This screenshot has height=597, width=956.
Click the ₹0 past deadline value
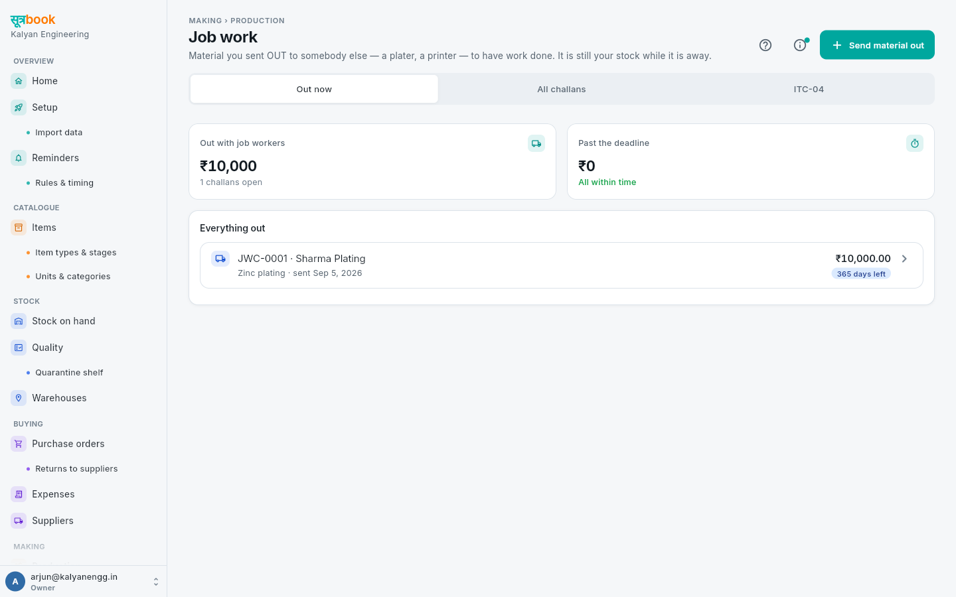click(x=587, y=166)
